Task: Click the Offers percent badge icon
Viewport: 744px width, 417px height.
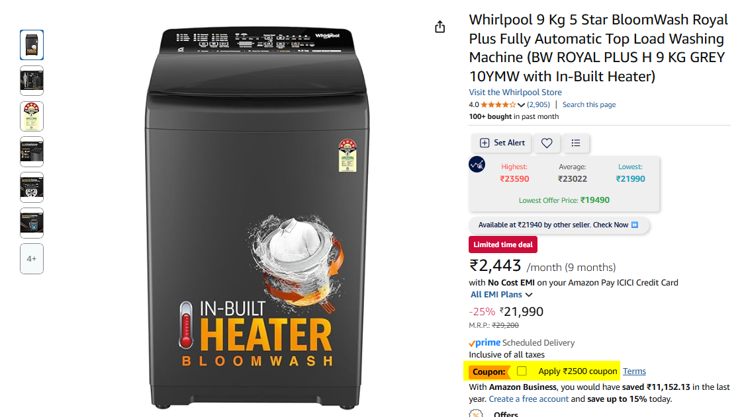Action: point(476,414)
